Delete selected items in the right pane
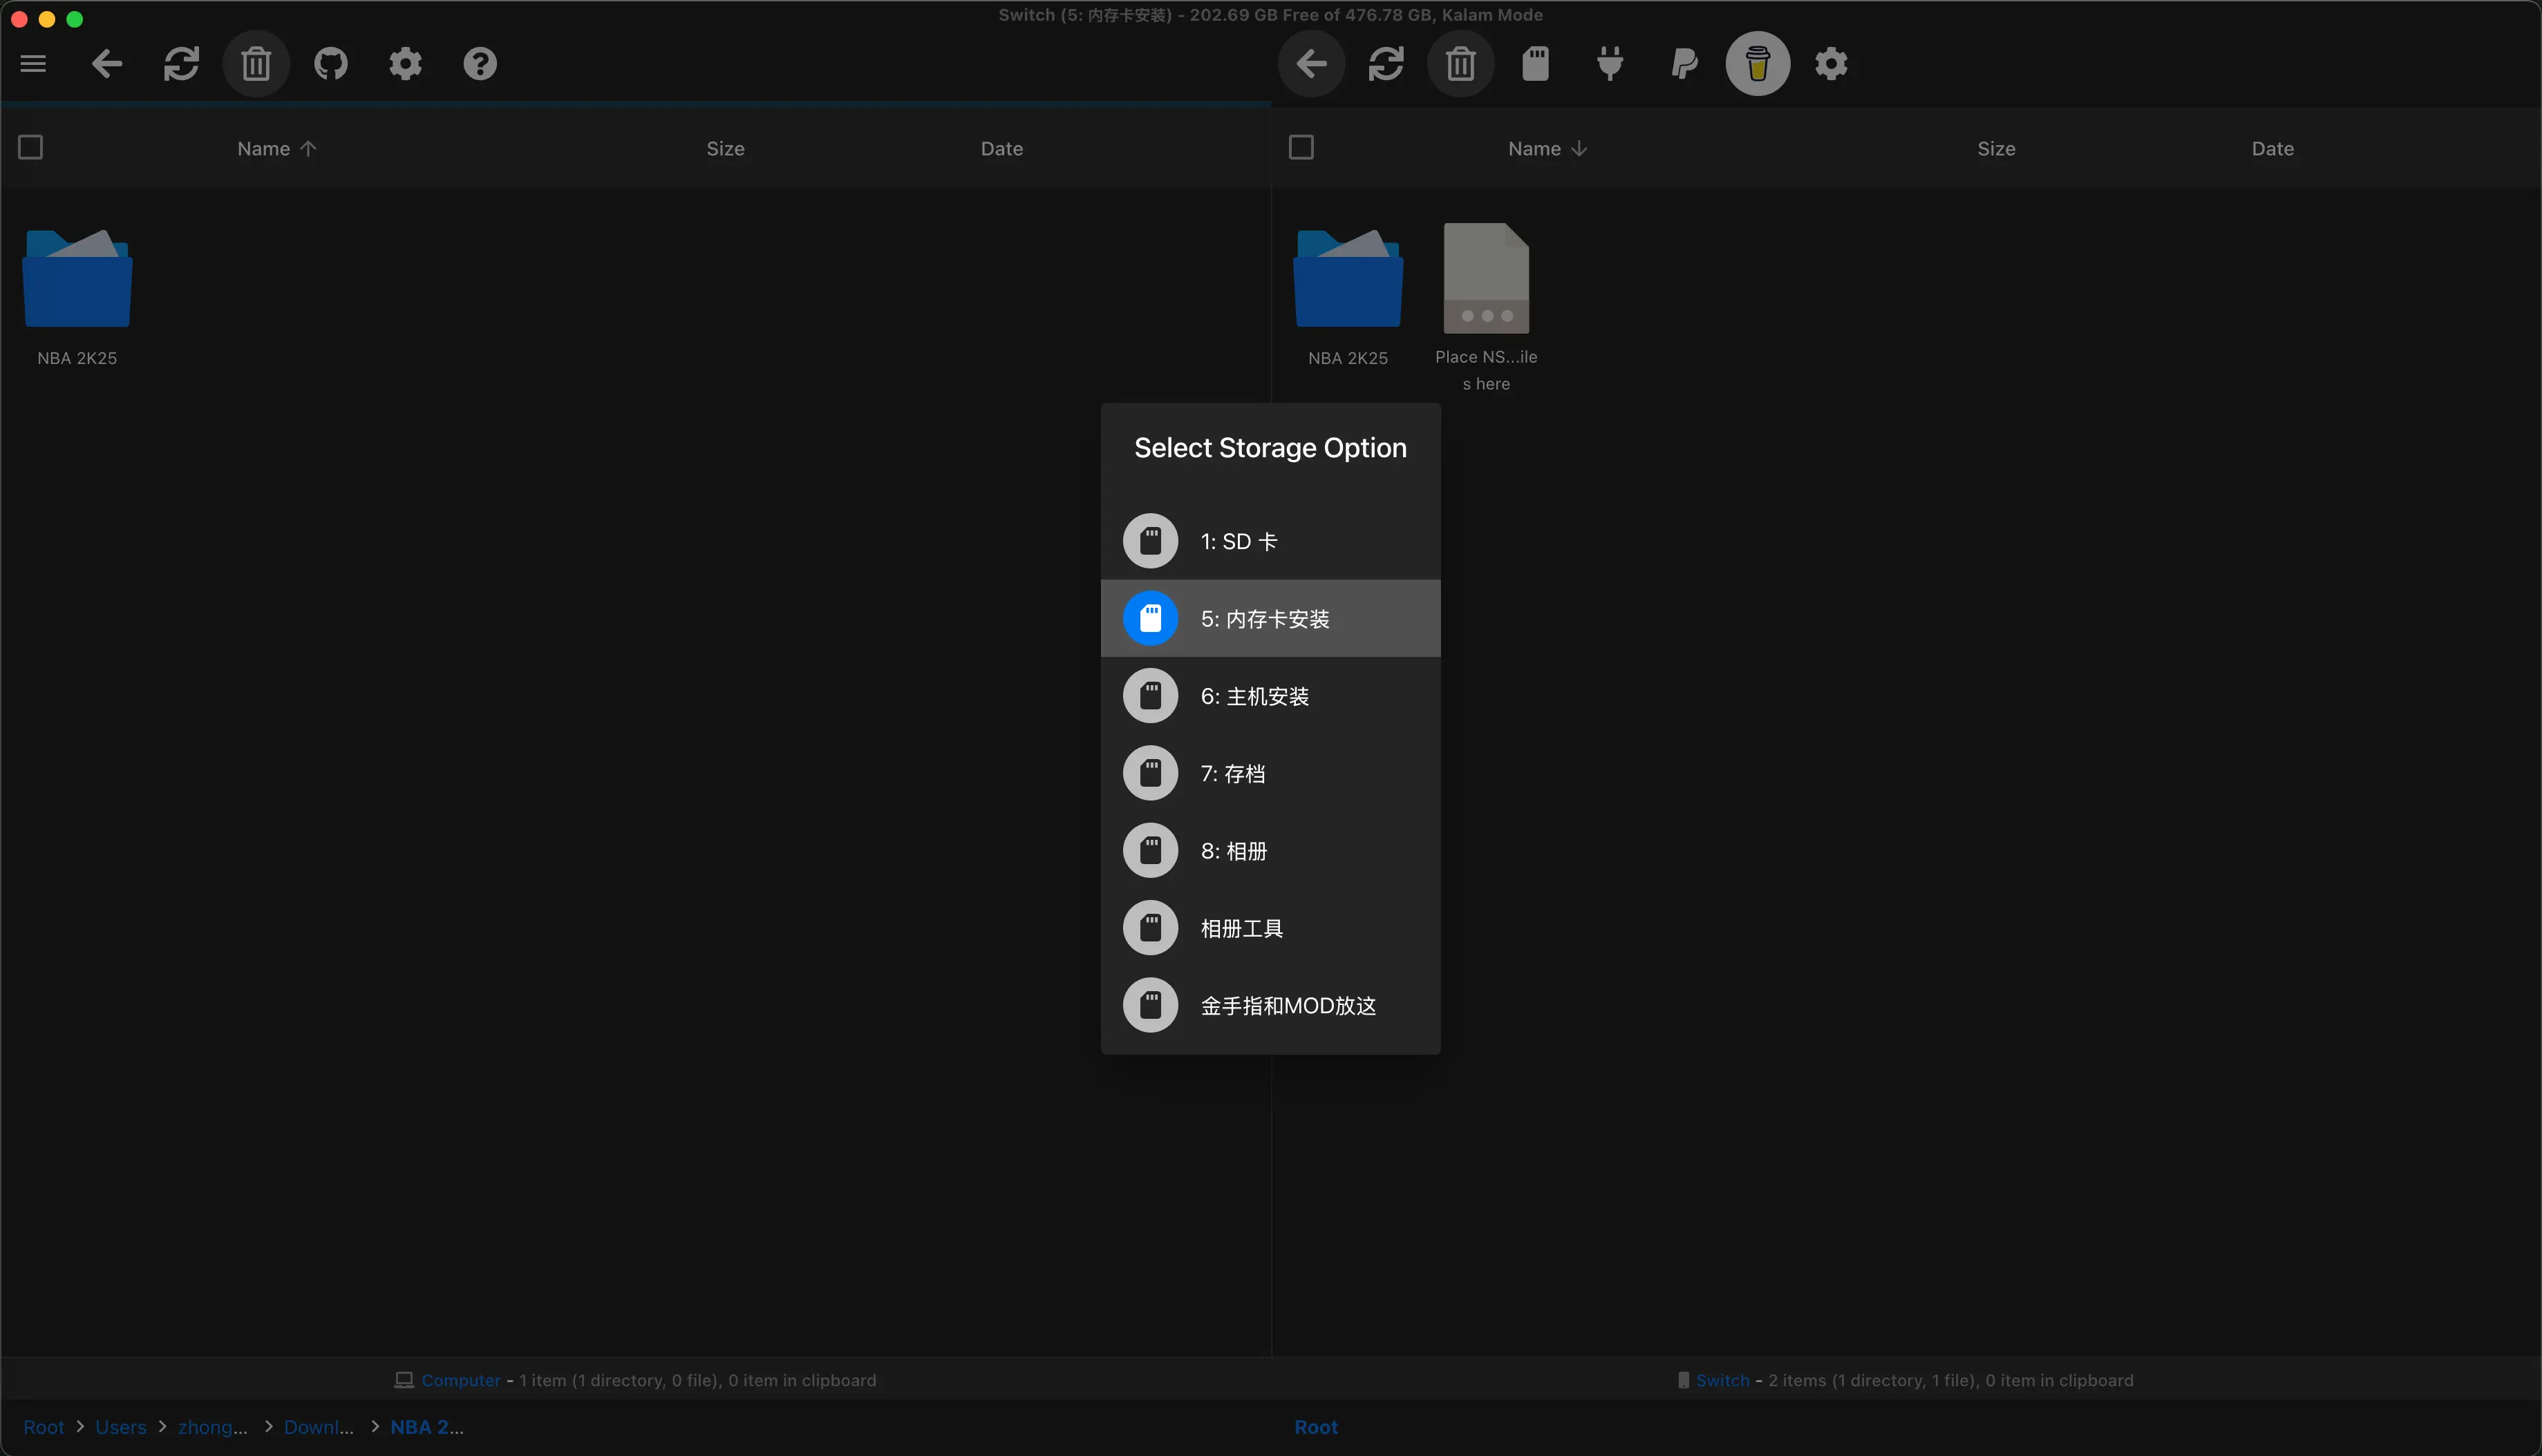 pos(1460,63)
